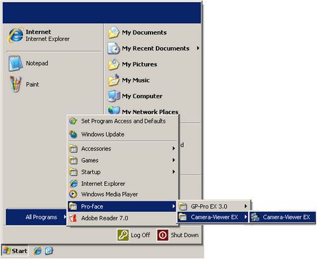Click the Adobe Reader 7.0 icon

click(73, 218)
